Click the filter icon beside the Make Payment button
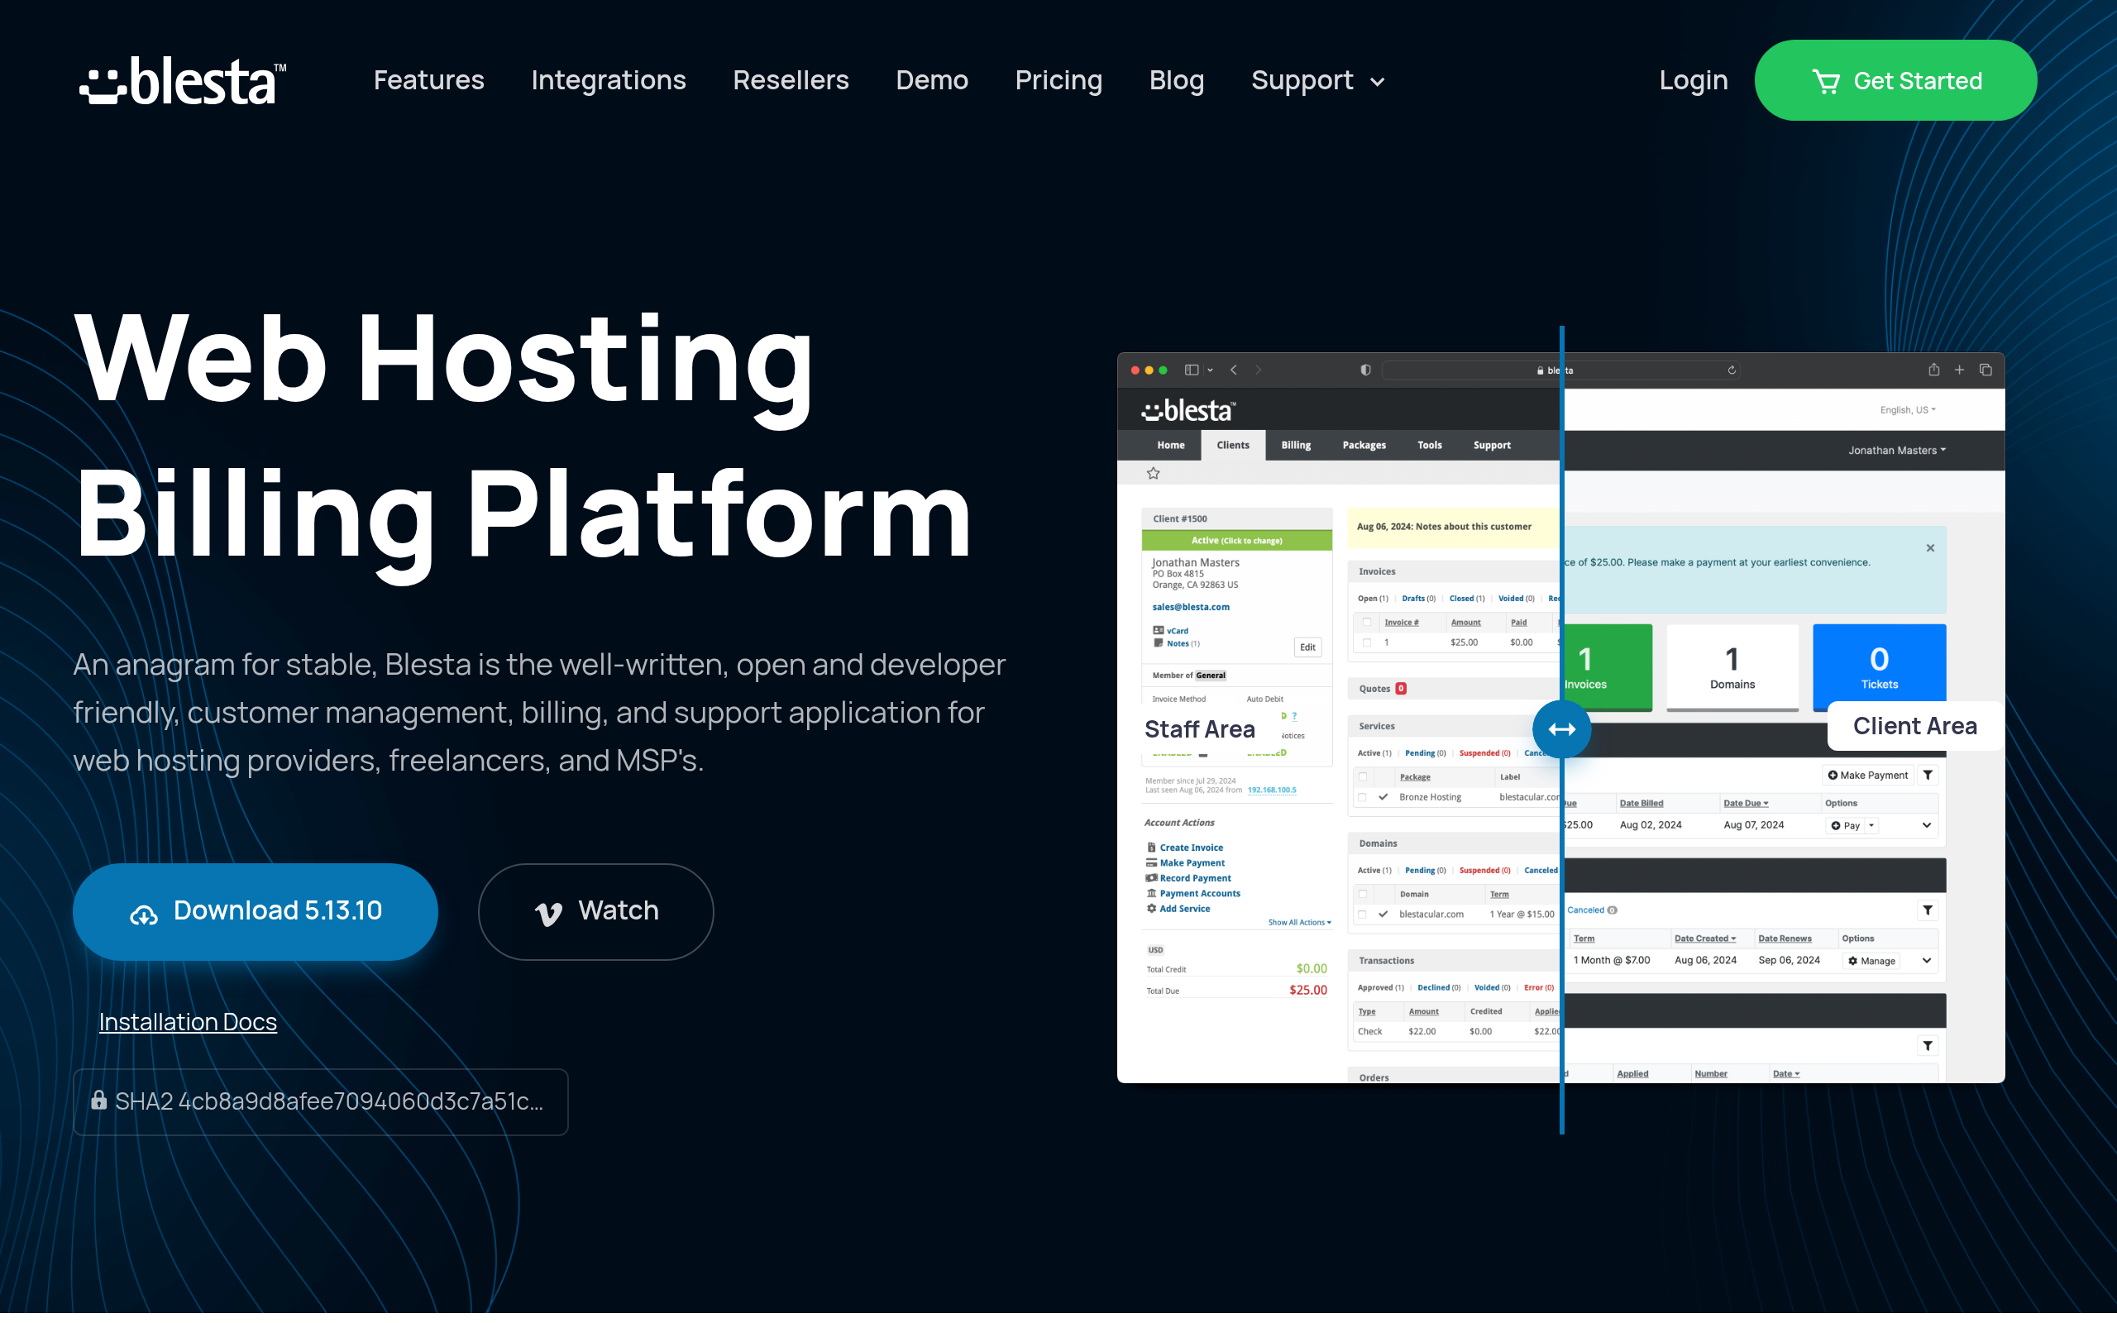The image size is (2117, 1323). 1928,776
